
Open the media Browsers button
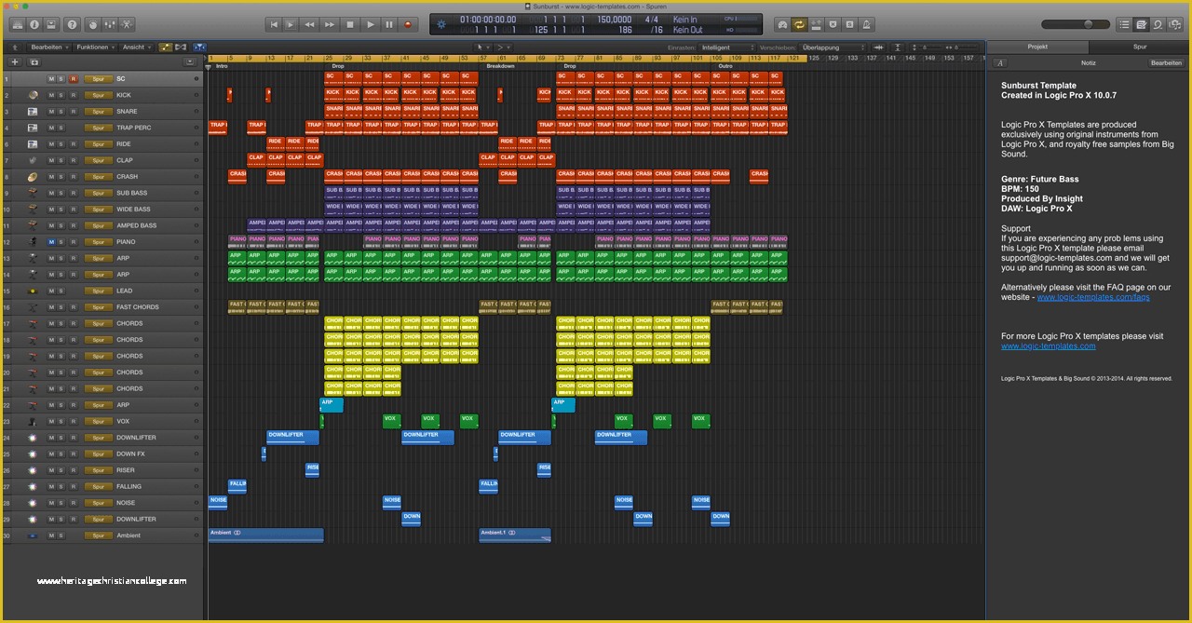coord(1174,24)
